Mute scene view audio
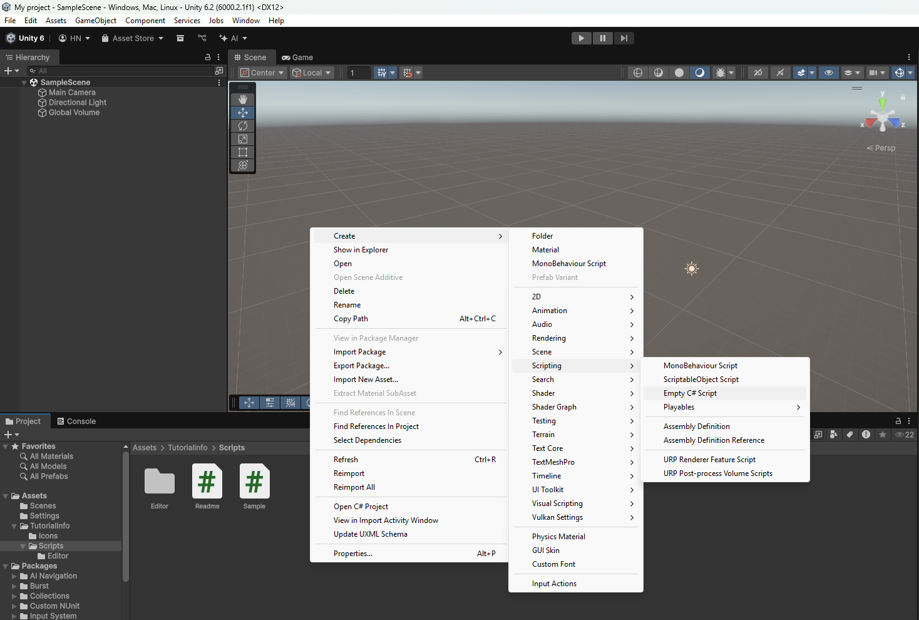 [780, 72]
